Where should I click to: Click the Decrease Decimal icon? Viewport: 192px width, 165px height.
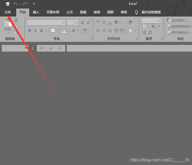point(150,33)
